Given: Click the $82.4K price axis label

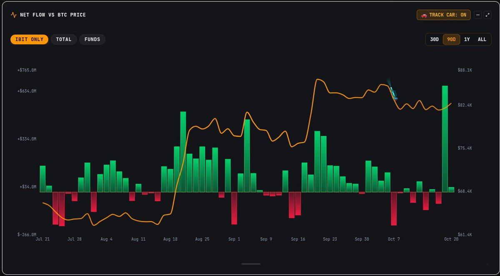Looking at the screenshot, I should point(465,105).
